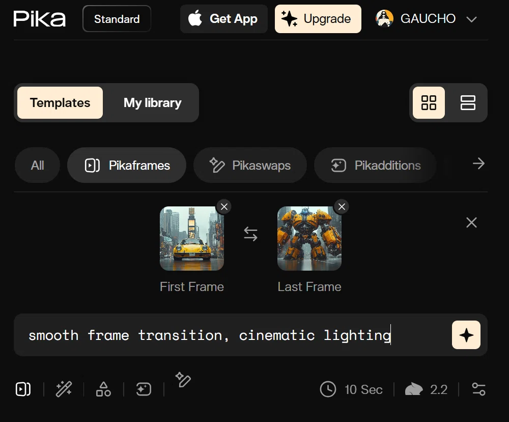The width and height of the screenshot is (509, 422).
Task: Remove the Last Frame robot image
Action: (342, 206)
